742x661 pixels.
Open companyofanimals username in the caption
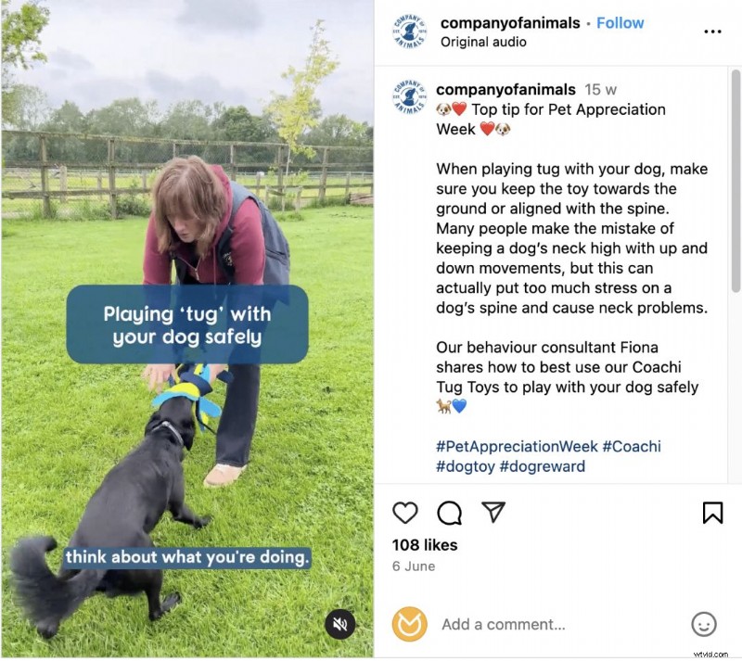505,89
